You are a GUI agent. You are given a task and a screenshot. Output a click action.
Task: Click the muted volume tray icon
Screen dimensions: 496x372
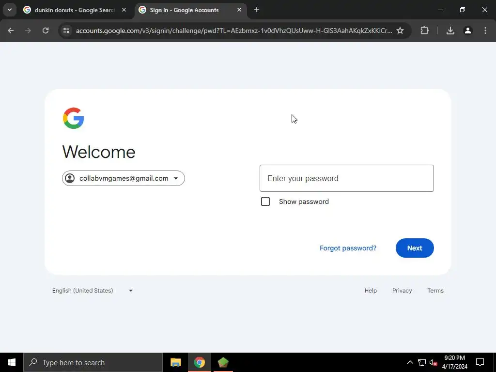(x=434, y=362)
